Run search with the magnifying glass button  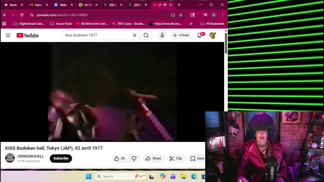coord(146,35)
